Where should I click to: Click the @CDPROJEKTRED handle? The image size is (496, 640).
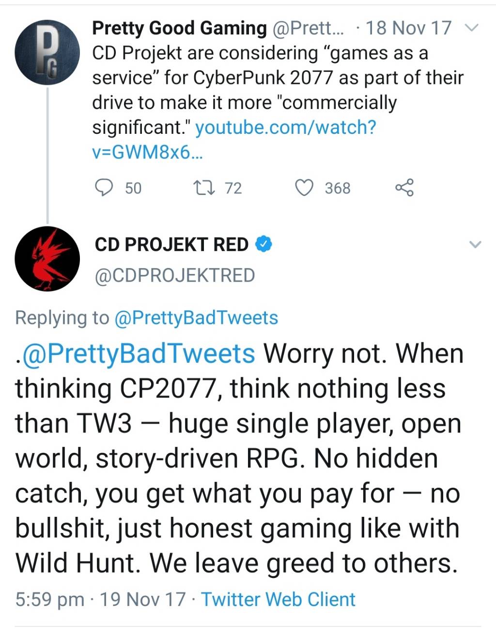click(x=175, y=275)
